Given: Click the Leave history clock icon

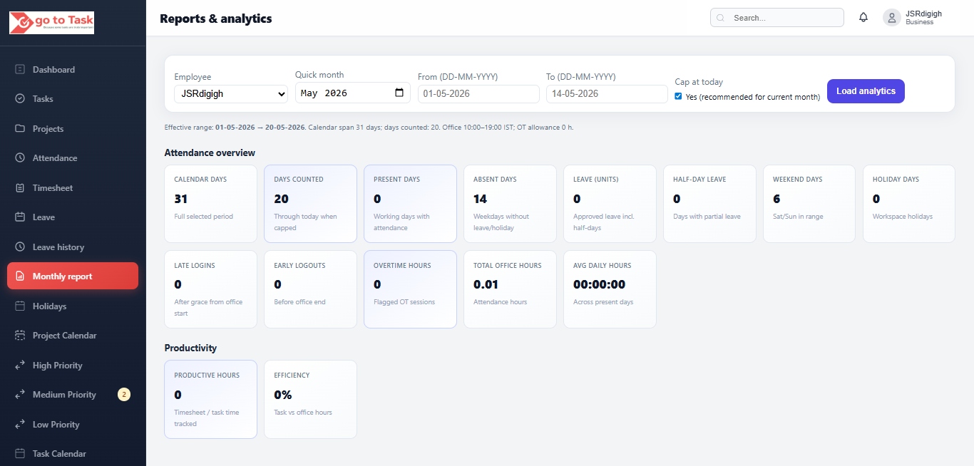Looking at the screenshot, I should coord(20,247).
